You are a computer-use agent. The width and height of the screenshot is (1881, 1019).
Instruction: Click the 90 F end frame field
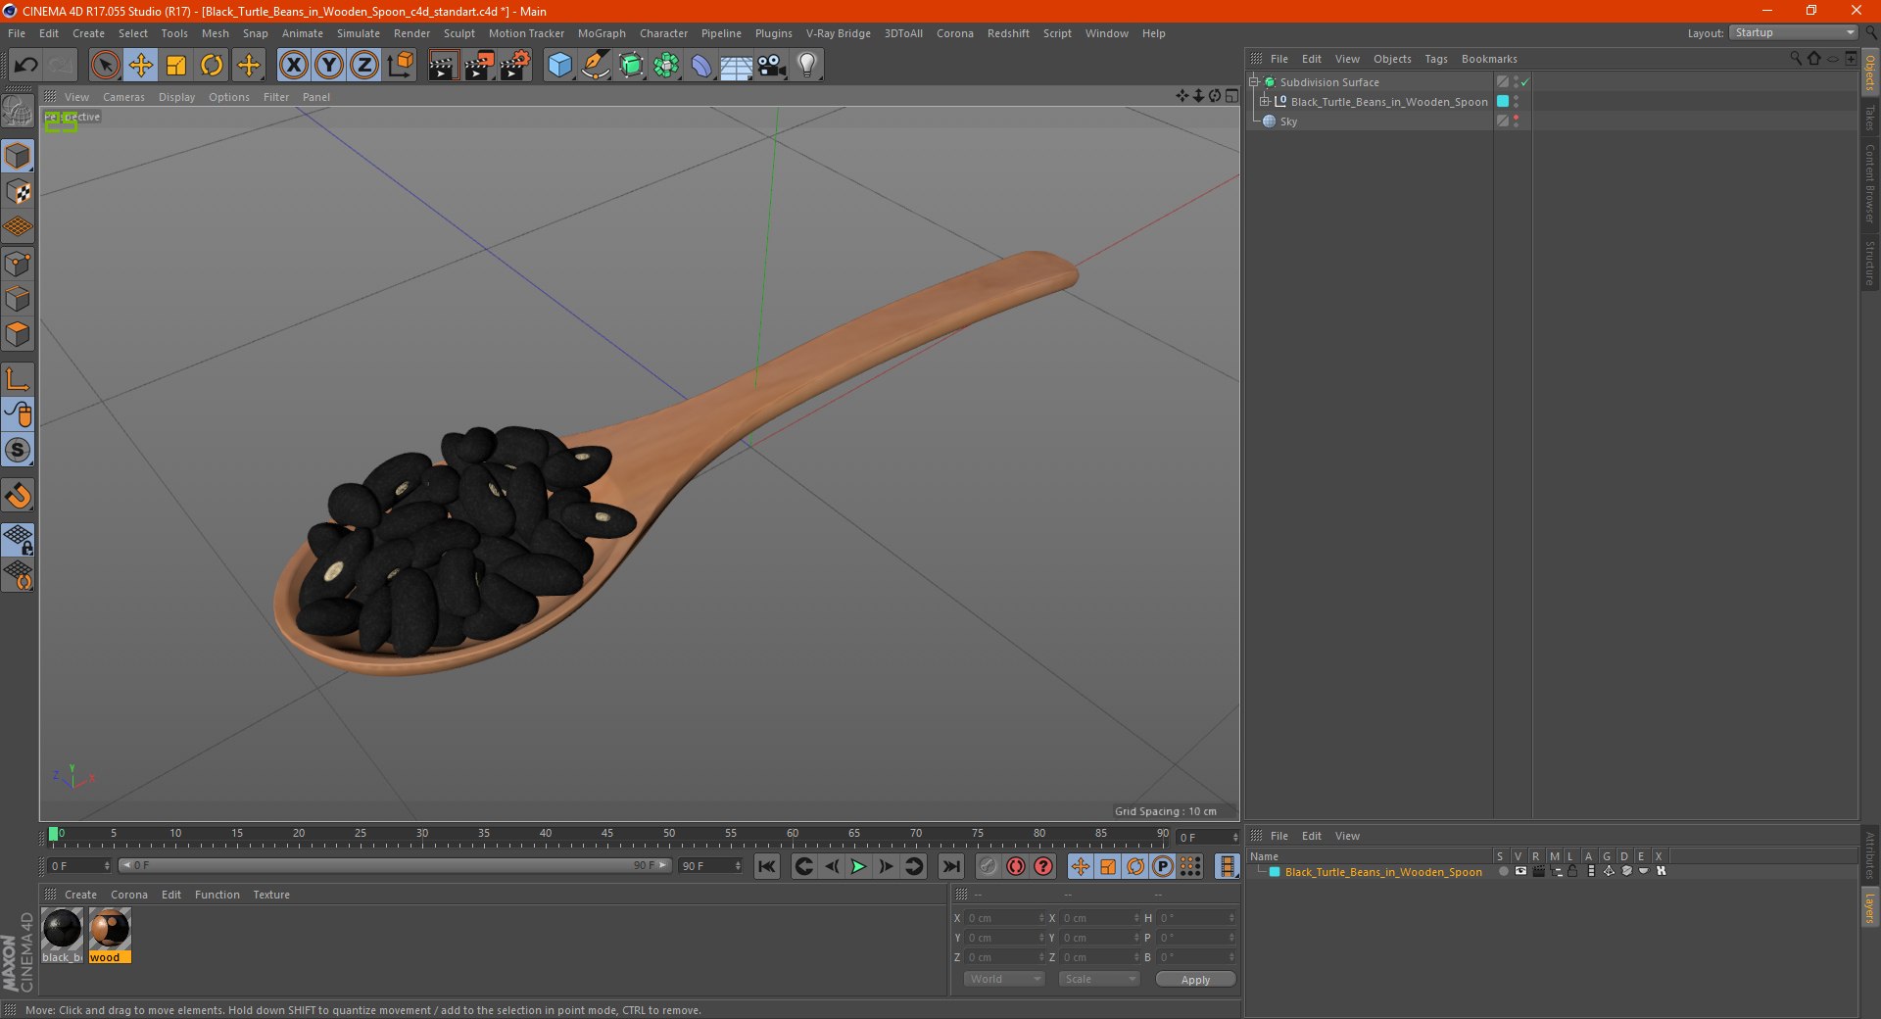(711, 866)
